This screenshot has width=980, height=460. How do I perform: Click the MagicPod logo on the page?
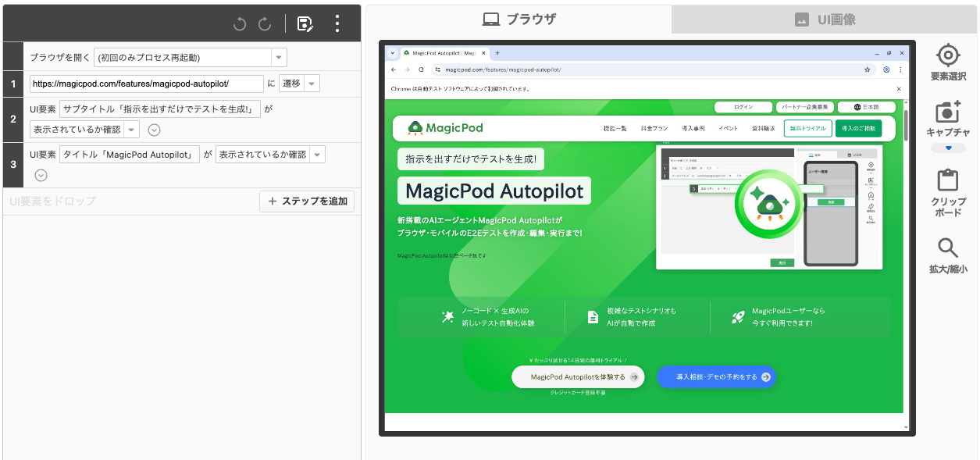[444, 126]
